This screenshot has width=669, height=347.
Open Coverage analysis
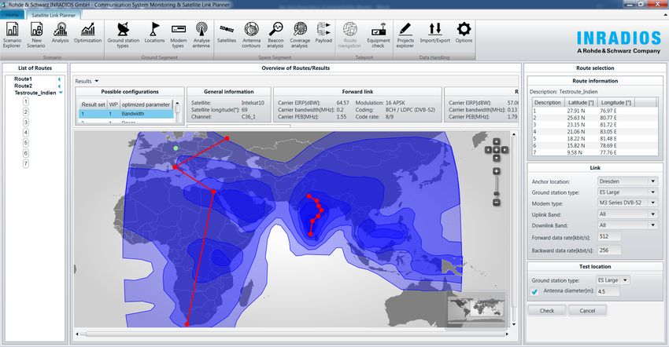point(300,35)
